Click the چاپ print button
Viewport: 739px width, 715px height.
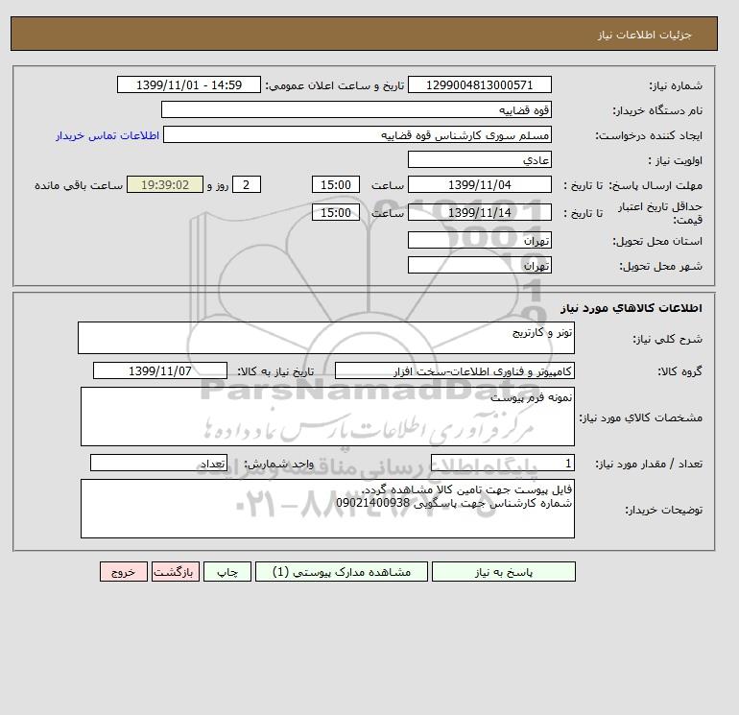(x=227, y=572)
